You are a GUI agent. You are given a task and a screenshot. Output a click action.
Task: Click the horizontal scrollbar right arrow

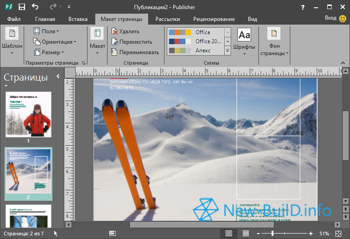pos(338,224)
